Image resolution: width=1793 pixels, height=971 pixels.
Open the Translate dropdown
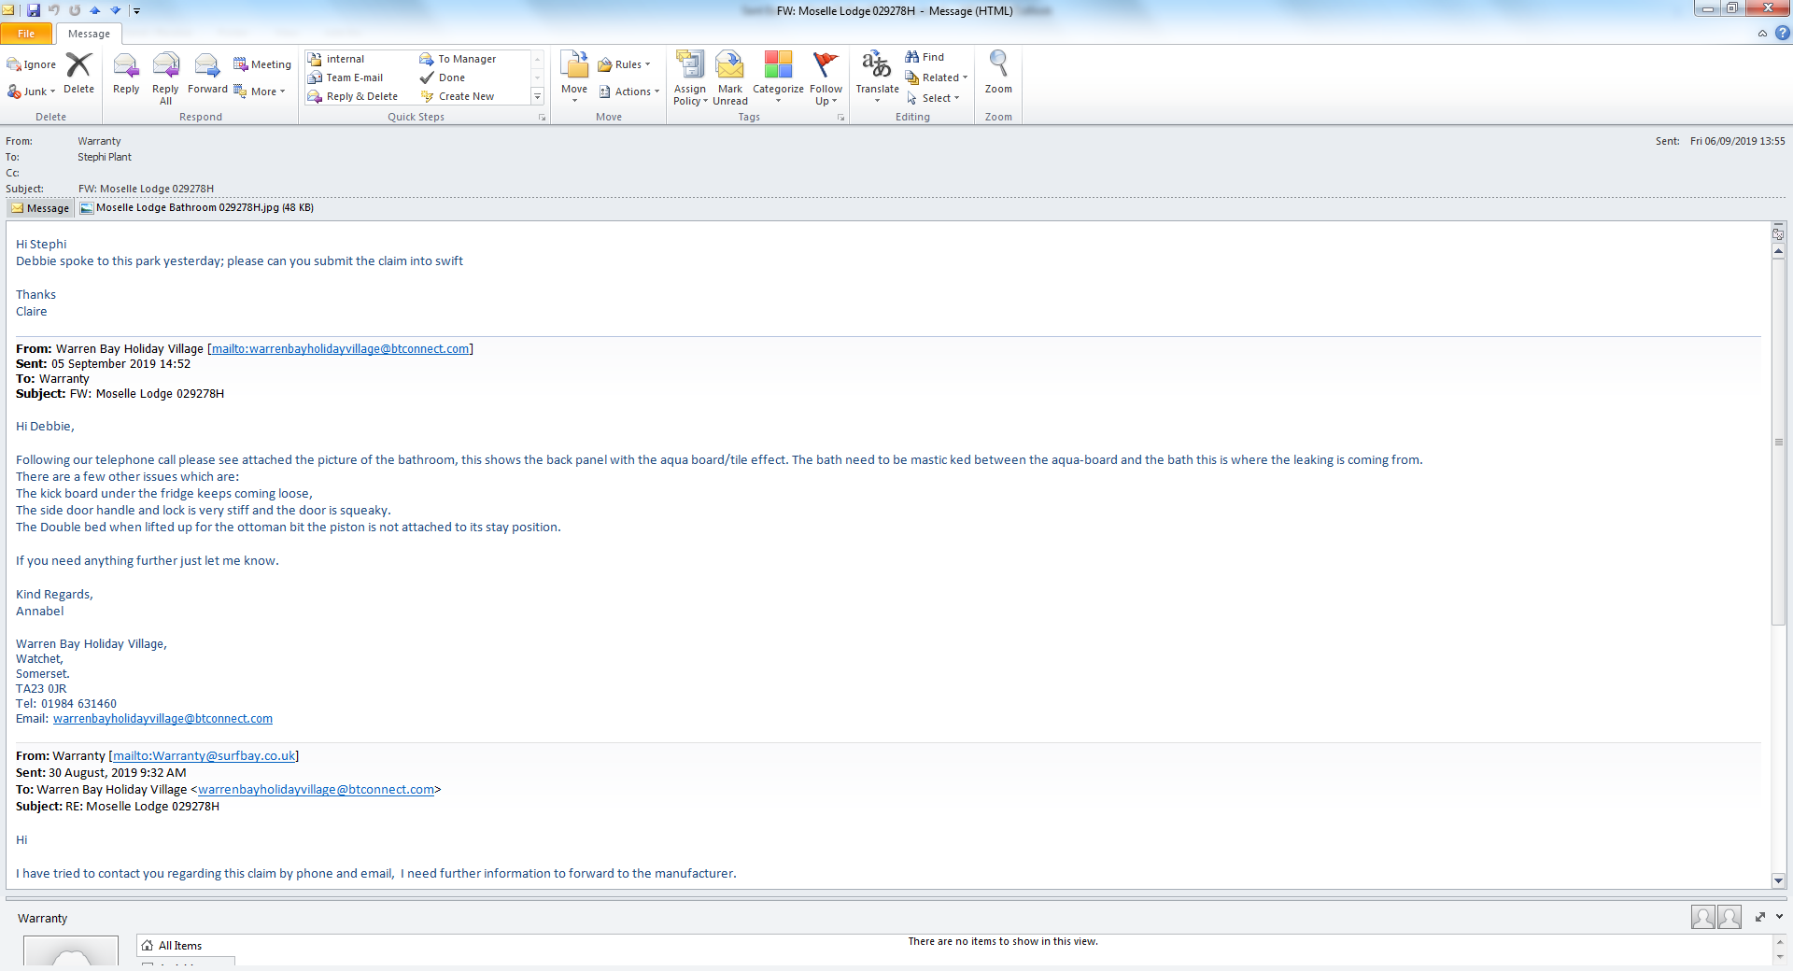(877, 77)
